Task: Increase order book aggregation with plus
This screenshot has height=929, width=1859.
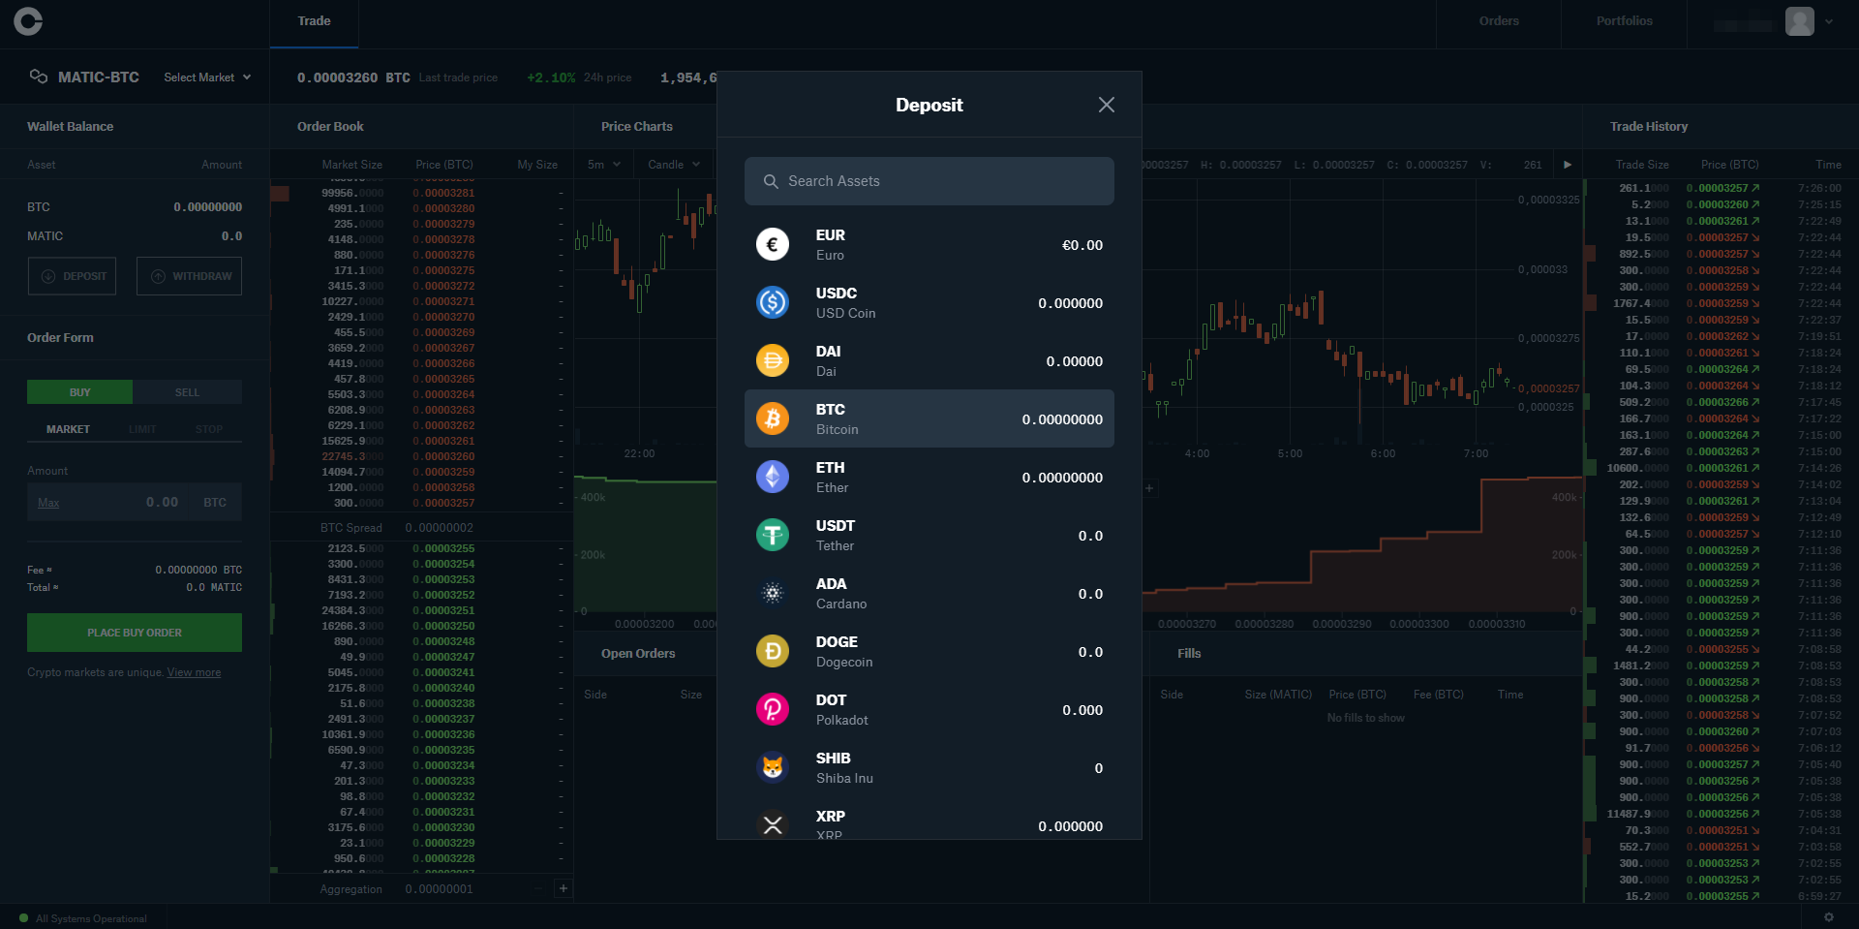Action: [x=564, y=888]
